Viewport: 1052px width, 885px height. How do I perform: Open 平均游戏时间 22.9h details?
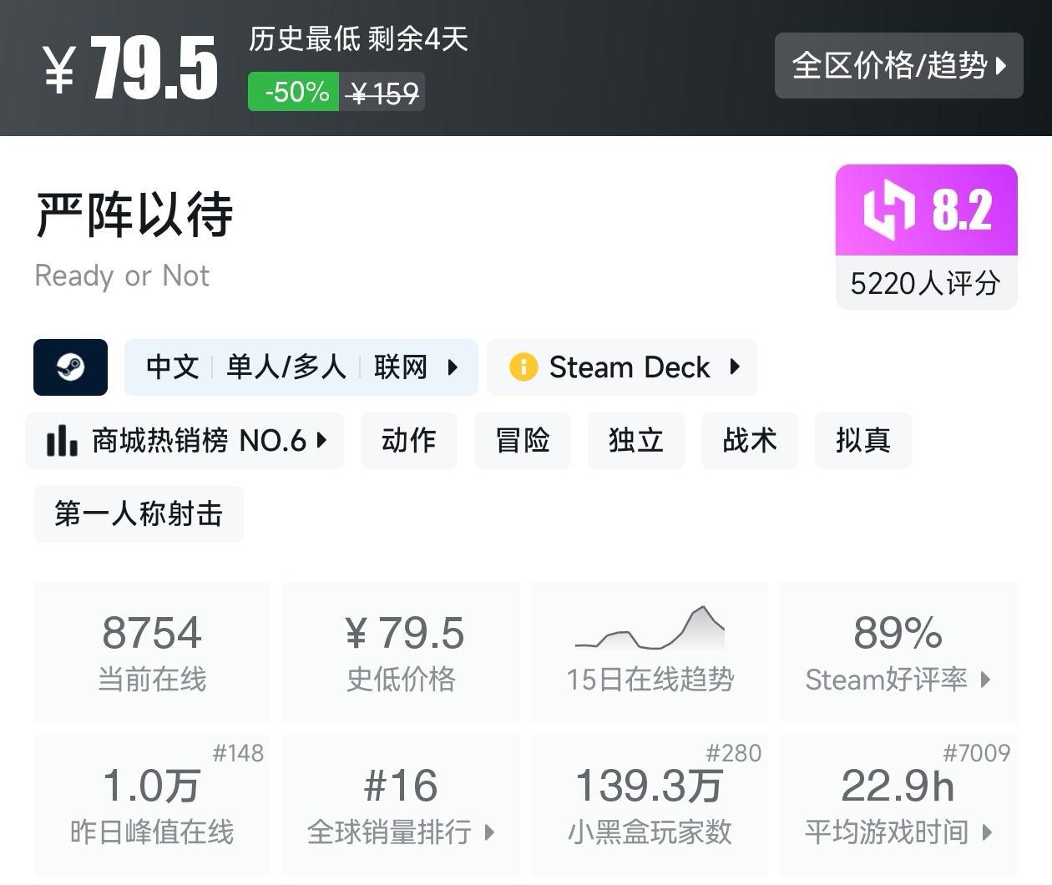click(x=898, y=805)
